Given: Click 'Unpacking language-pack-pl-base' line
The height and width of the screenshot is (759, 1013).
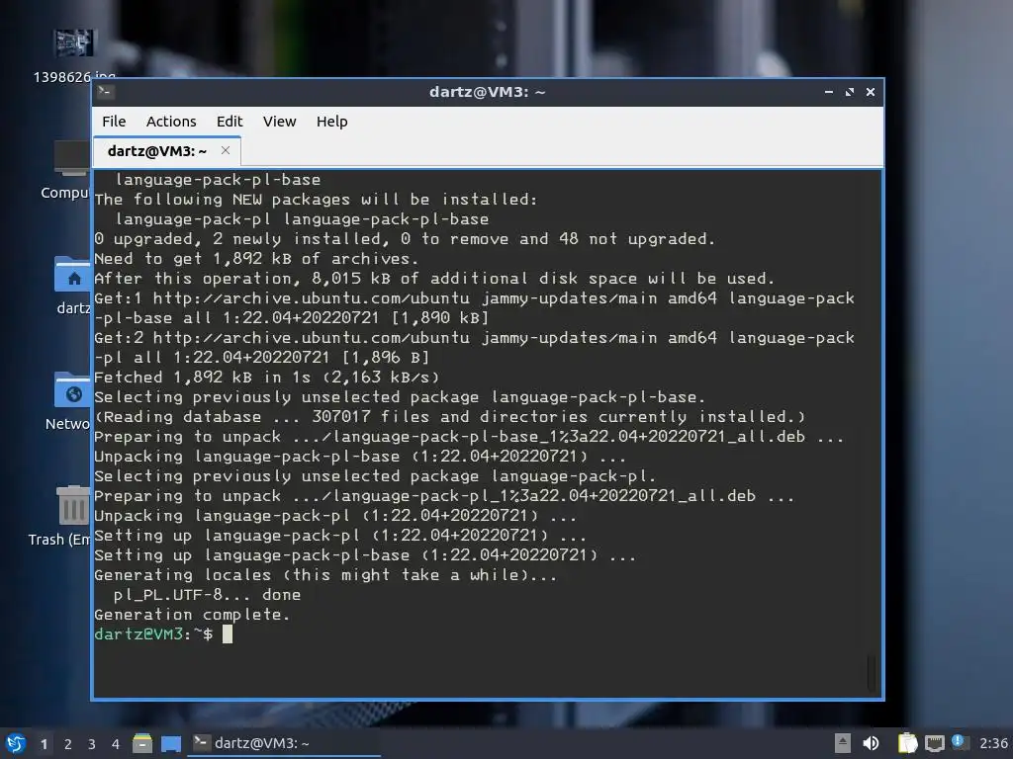Looking at the screenshot, I should (x=360, y=457).
